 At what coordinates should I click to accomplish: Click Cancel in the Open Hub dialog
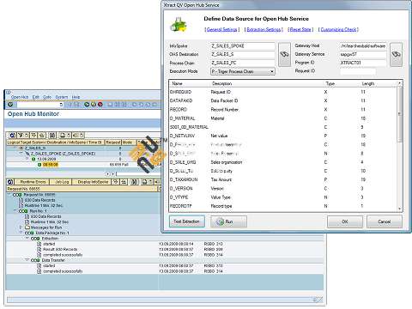[385, 221]
